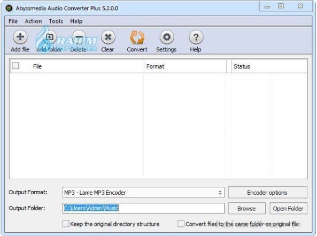317x236 pixels.
Task: Maximize the Audio Converter window
Action: [281, 6]
